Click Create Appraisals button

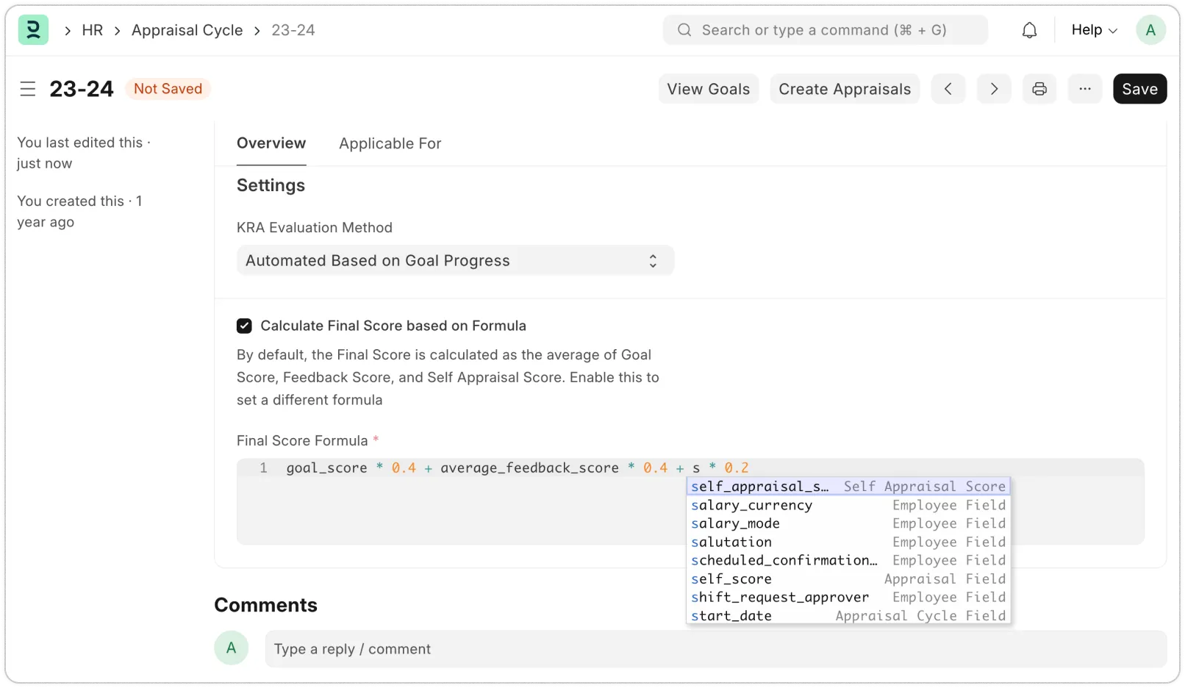point(845,89)
